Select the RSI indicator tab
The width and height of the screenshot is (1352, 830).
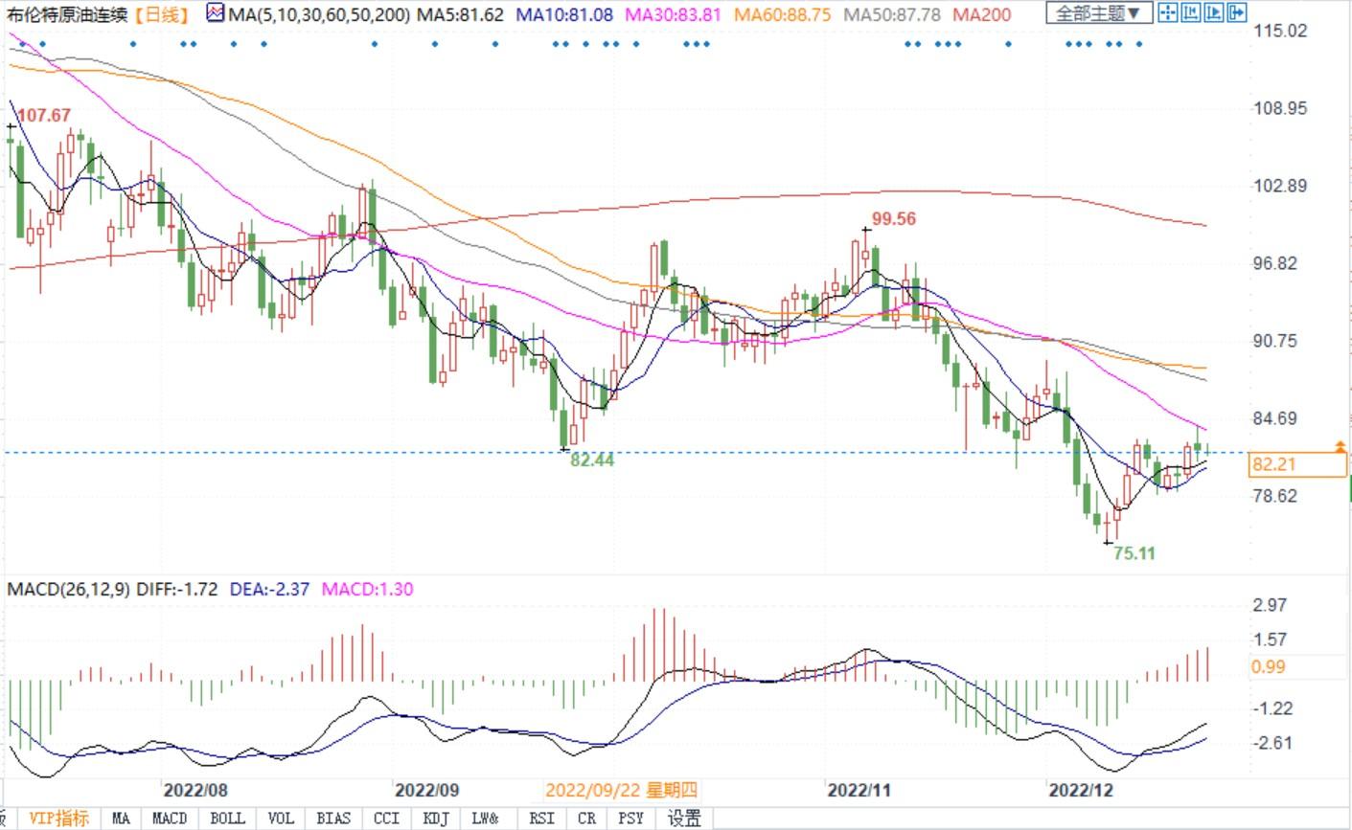[x=541, y=819]
